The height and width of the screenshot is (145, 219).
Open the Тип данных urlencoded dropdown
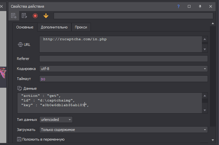[56, 120]
